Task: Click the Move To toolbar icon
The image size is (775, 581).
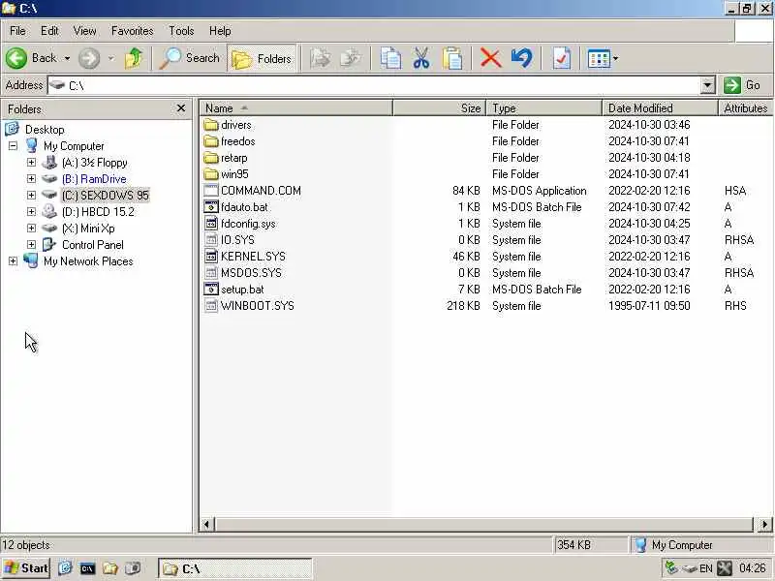Action: [x=321, y=58]
